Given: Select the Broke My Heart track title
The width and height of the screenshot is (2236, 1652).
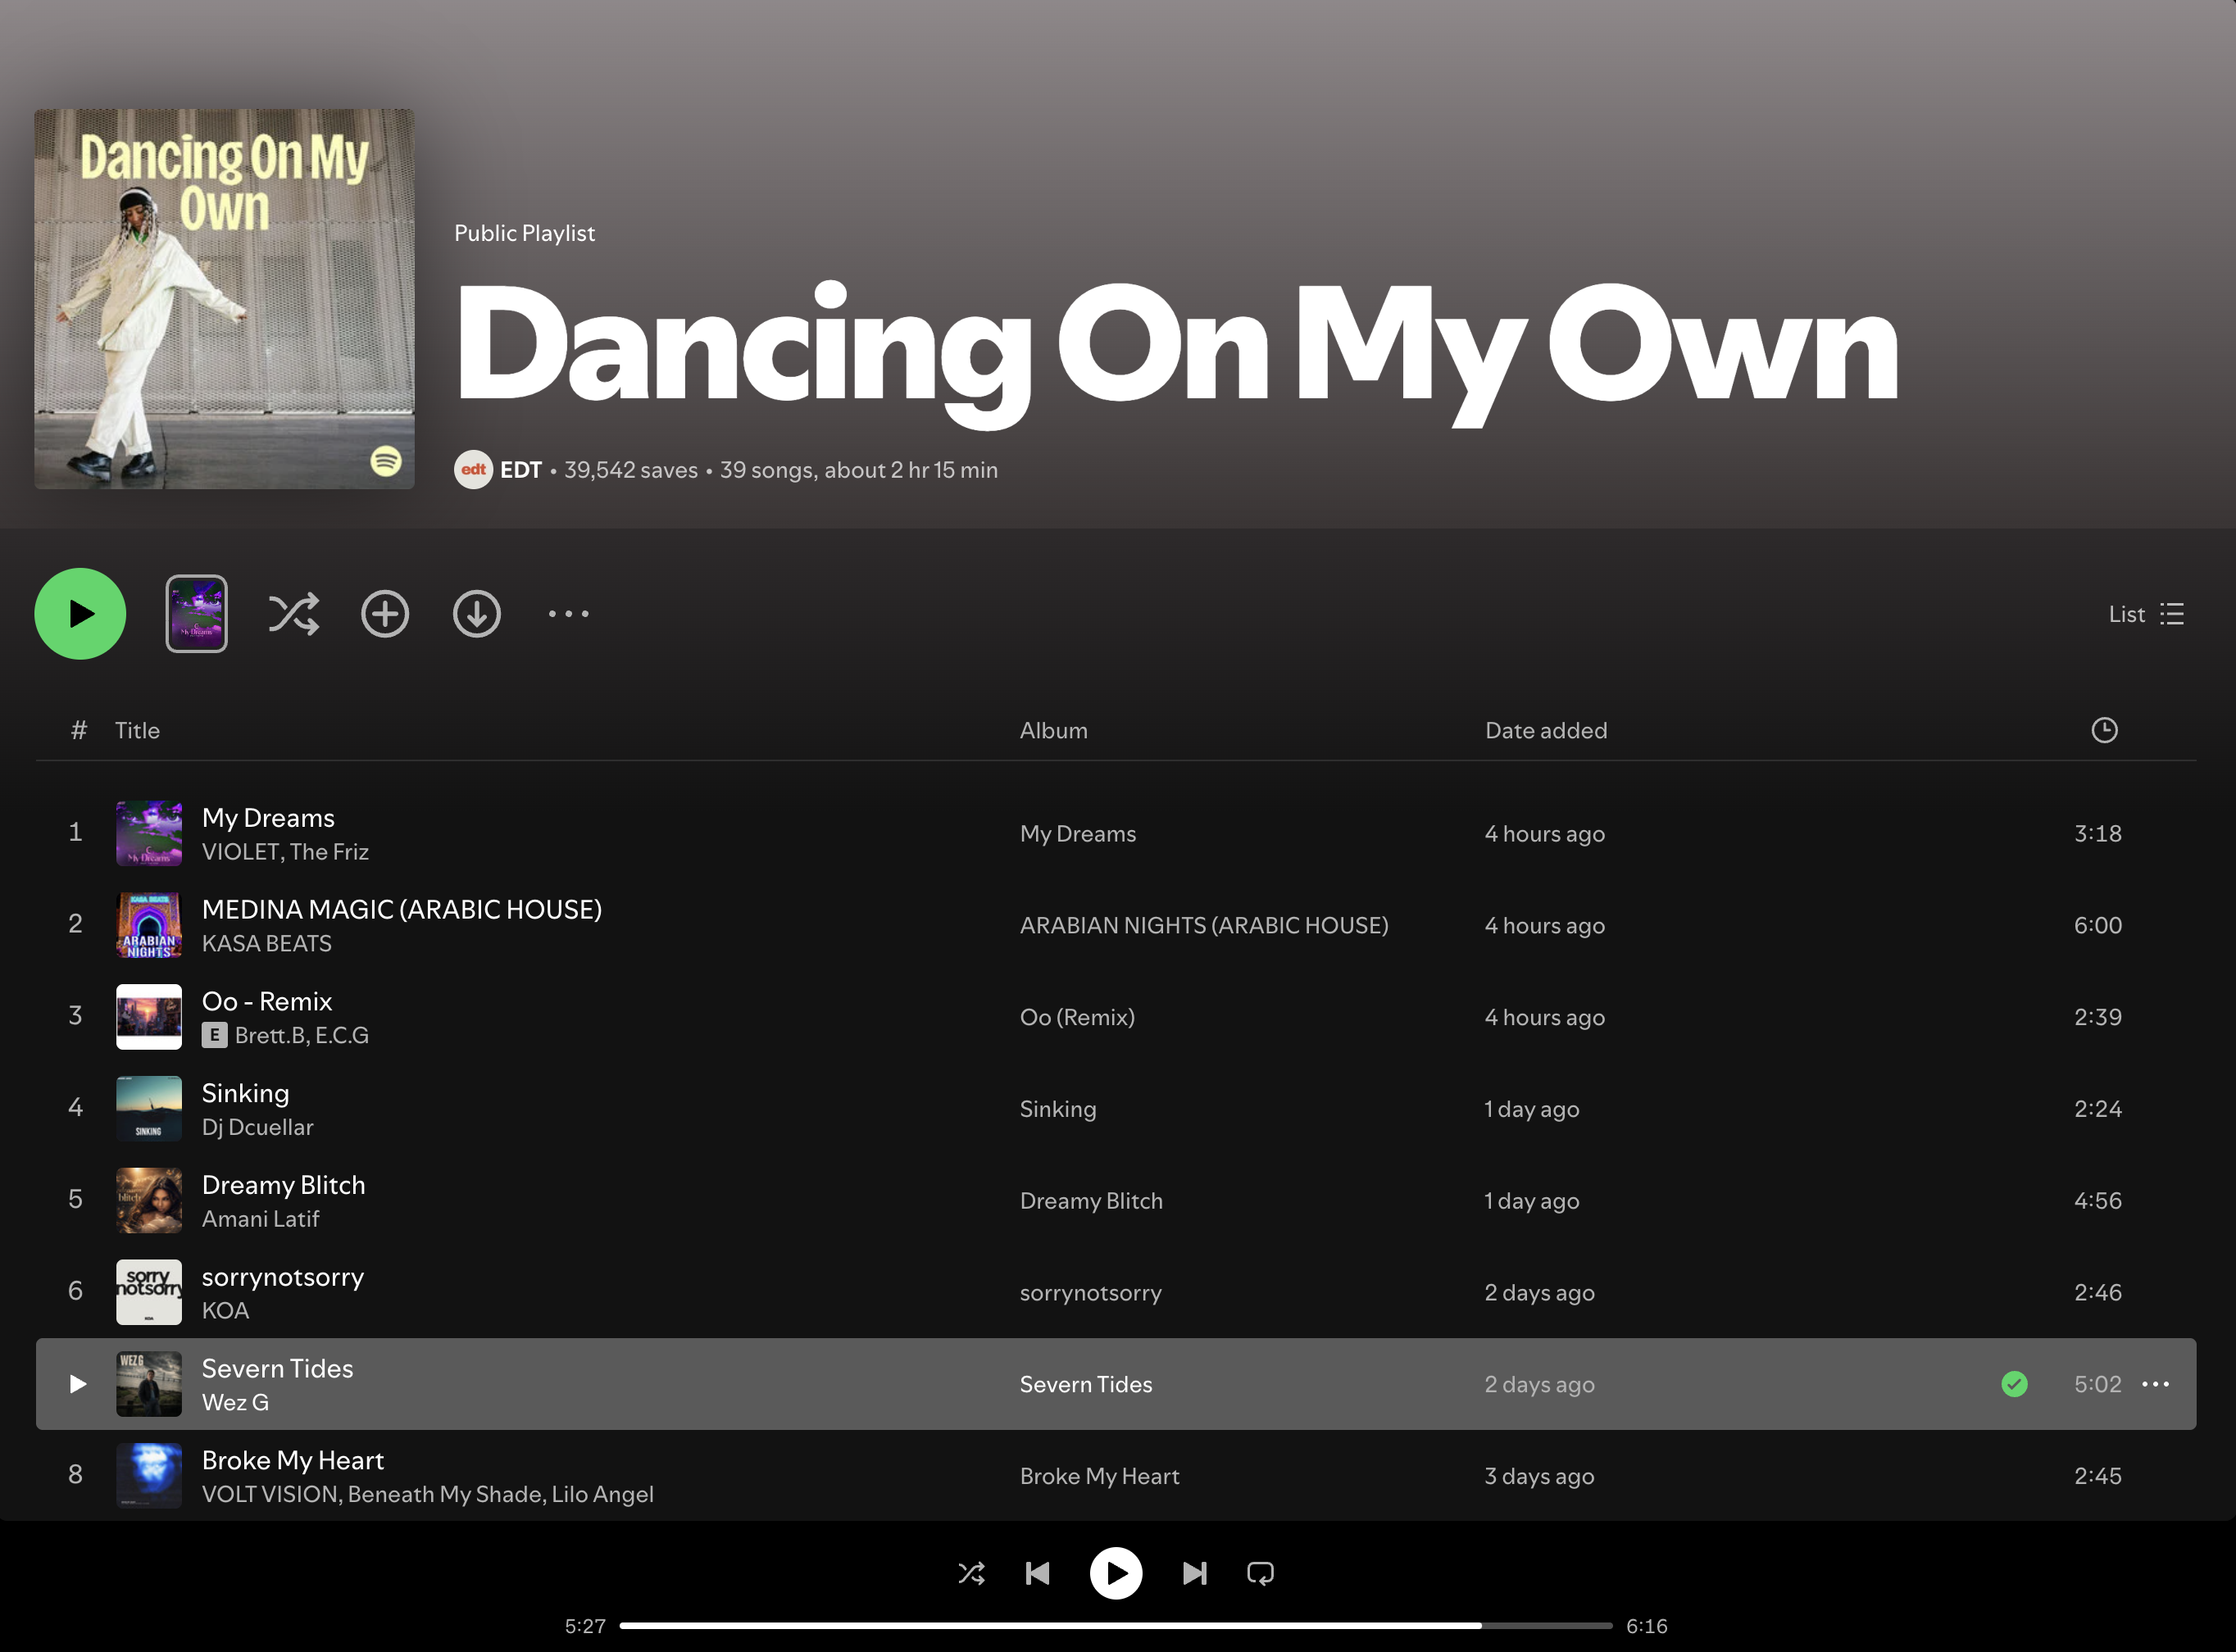Looking at the screenshot, I should pos(293,1460).
